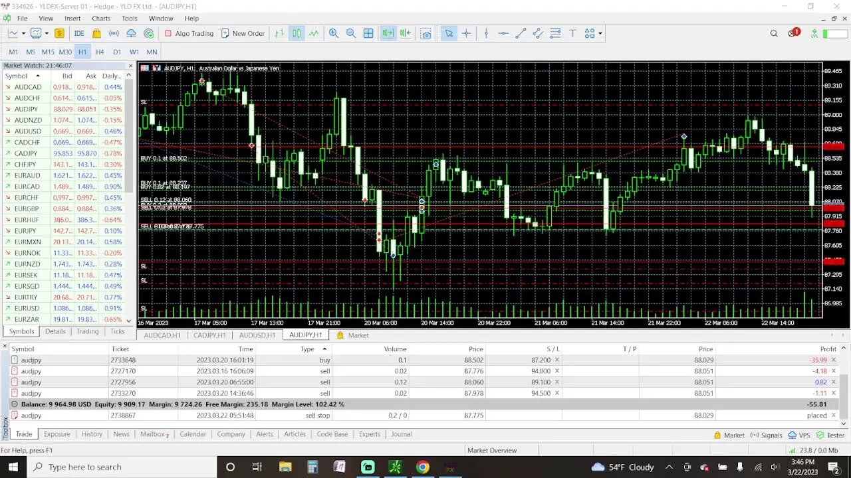Open the Windows Start menu
This screenshot has height=478, width=851.
pos(13,467)
